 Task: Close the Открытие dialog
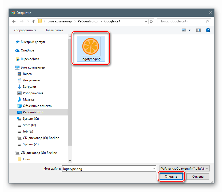(x=210, y=13)
